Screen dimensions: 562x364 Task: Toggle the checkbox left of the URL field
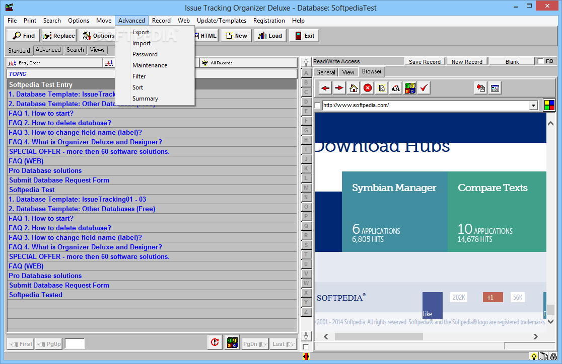318,106
